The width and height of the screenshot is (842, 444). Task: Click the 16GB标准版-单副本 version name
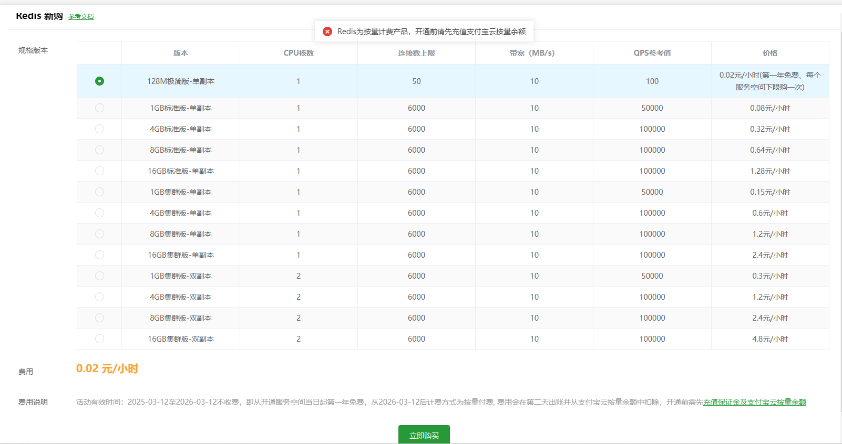(181, 171)
